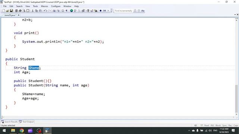
Task: Open the Configure menu
Action: (56, 6)
